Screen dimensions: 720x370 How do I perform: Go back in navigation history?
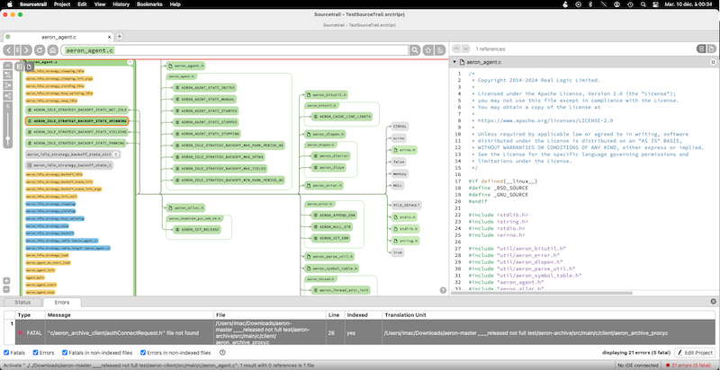tap(9, 50)
